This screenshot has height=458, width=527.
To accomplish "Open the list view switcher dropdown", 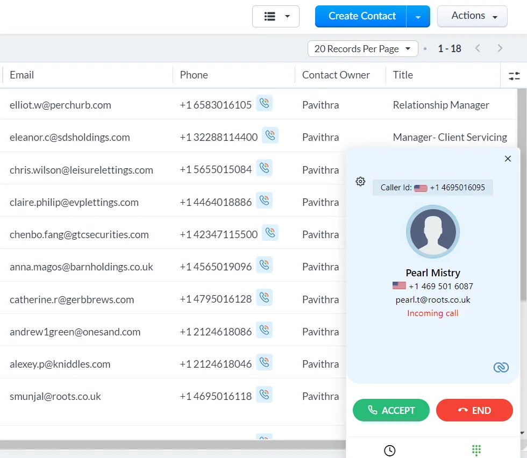I will [275, 16].
